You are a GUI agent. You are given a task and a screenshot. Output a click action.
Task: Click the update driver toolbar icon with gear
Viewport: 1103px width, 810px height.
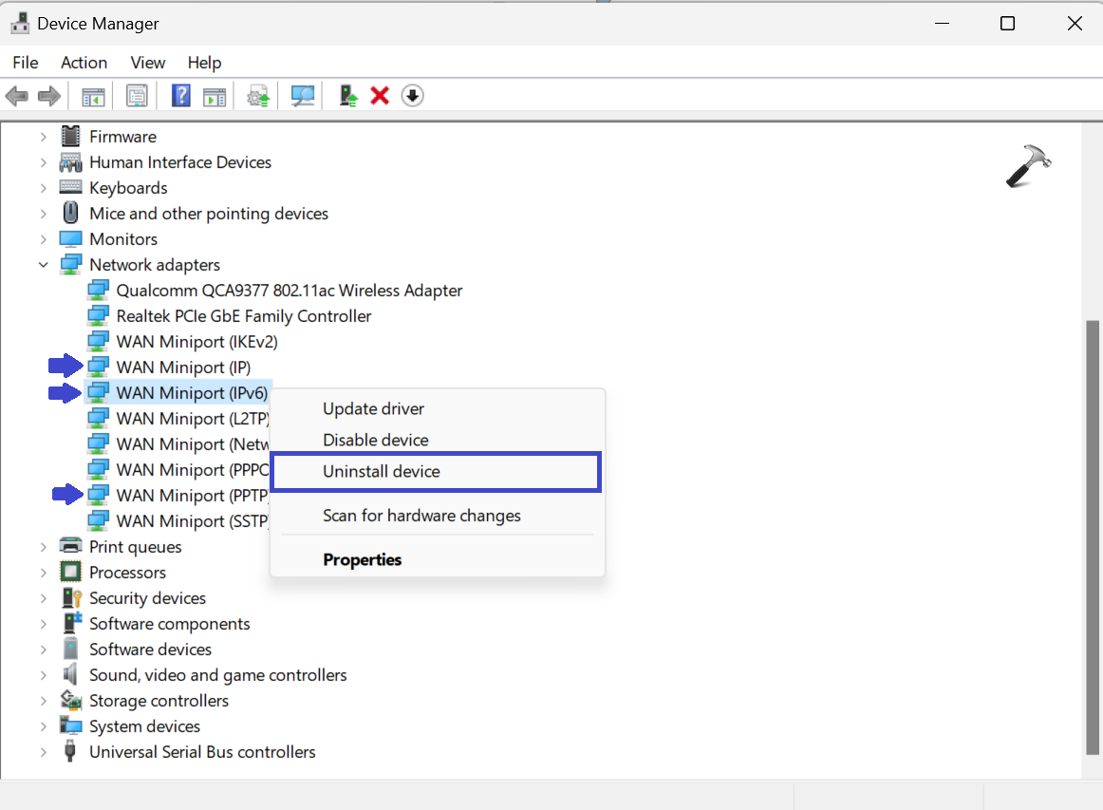pyautogui.click(x=258, y=96)
